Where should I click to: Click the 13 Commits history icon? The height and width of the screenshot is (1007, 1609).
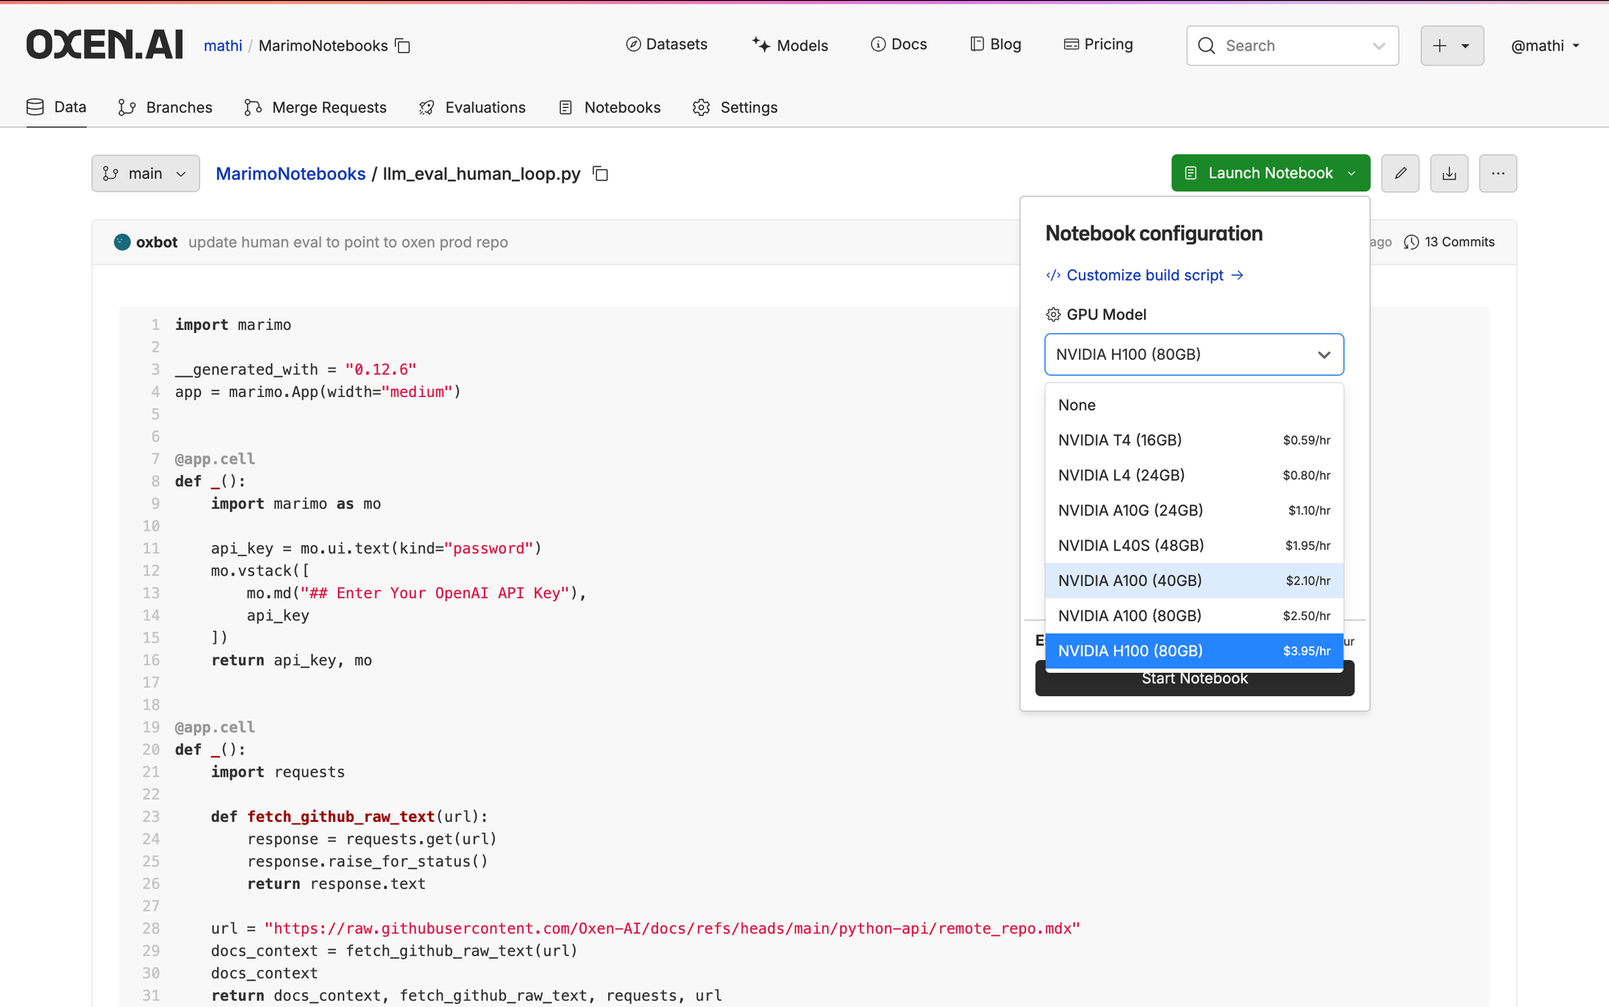1411,242
